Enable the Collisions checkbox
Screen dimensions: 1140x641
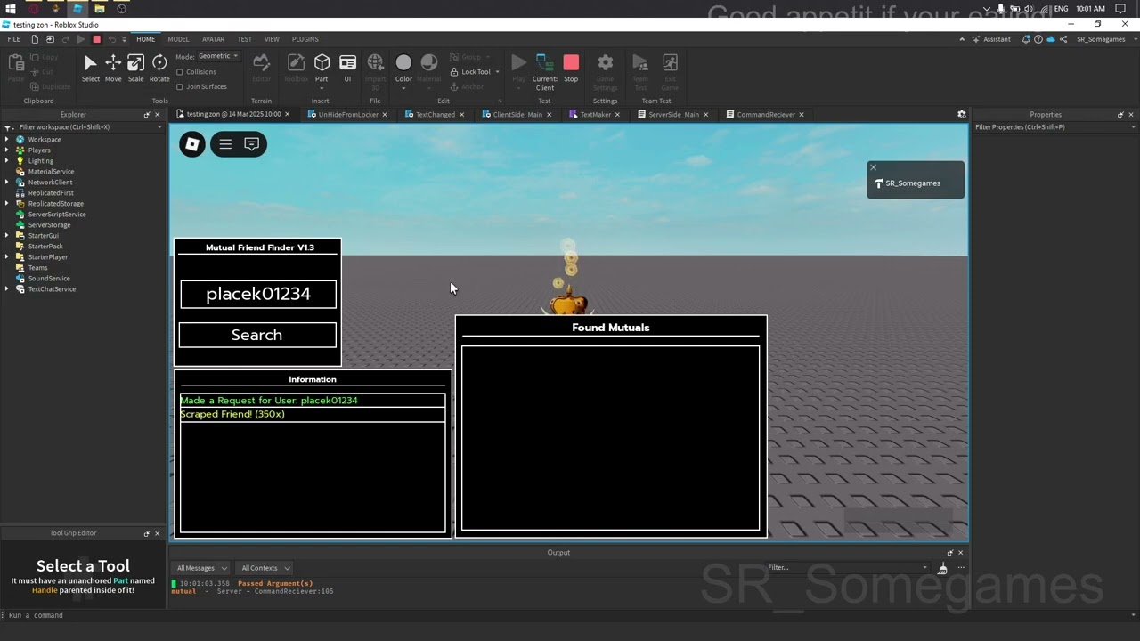[180, 72]
